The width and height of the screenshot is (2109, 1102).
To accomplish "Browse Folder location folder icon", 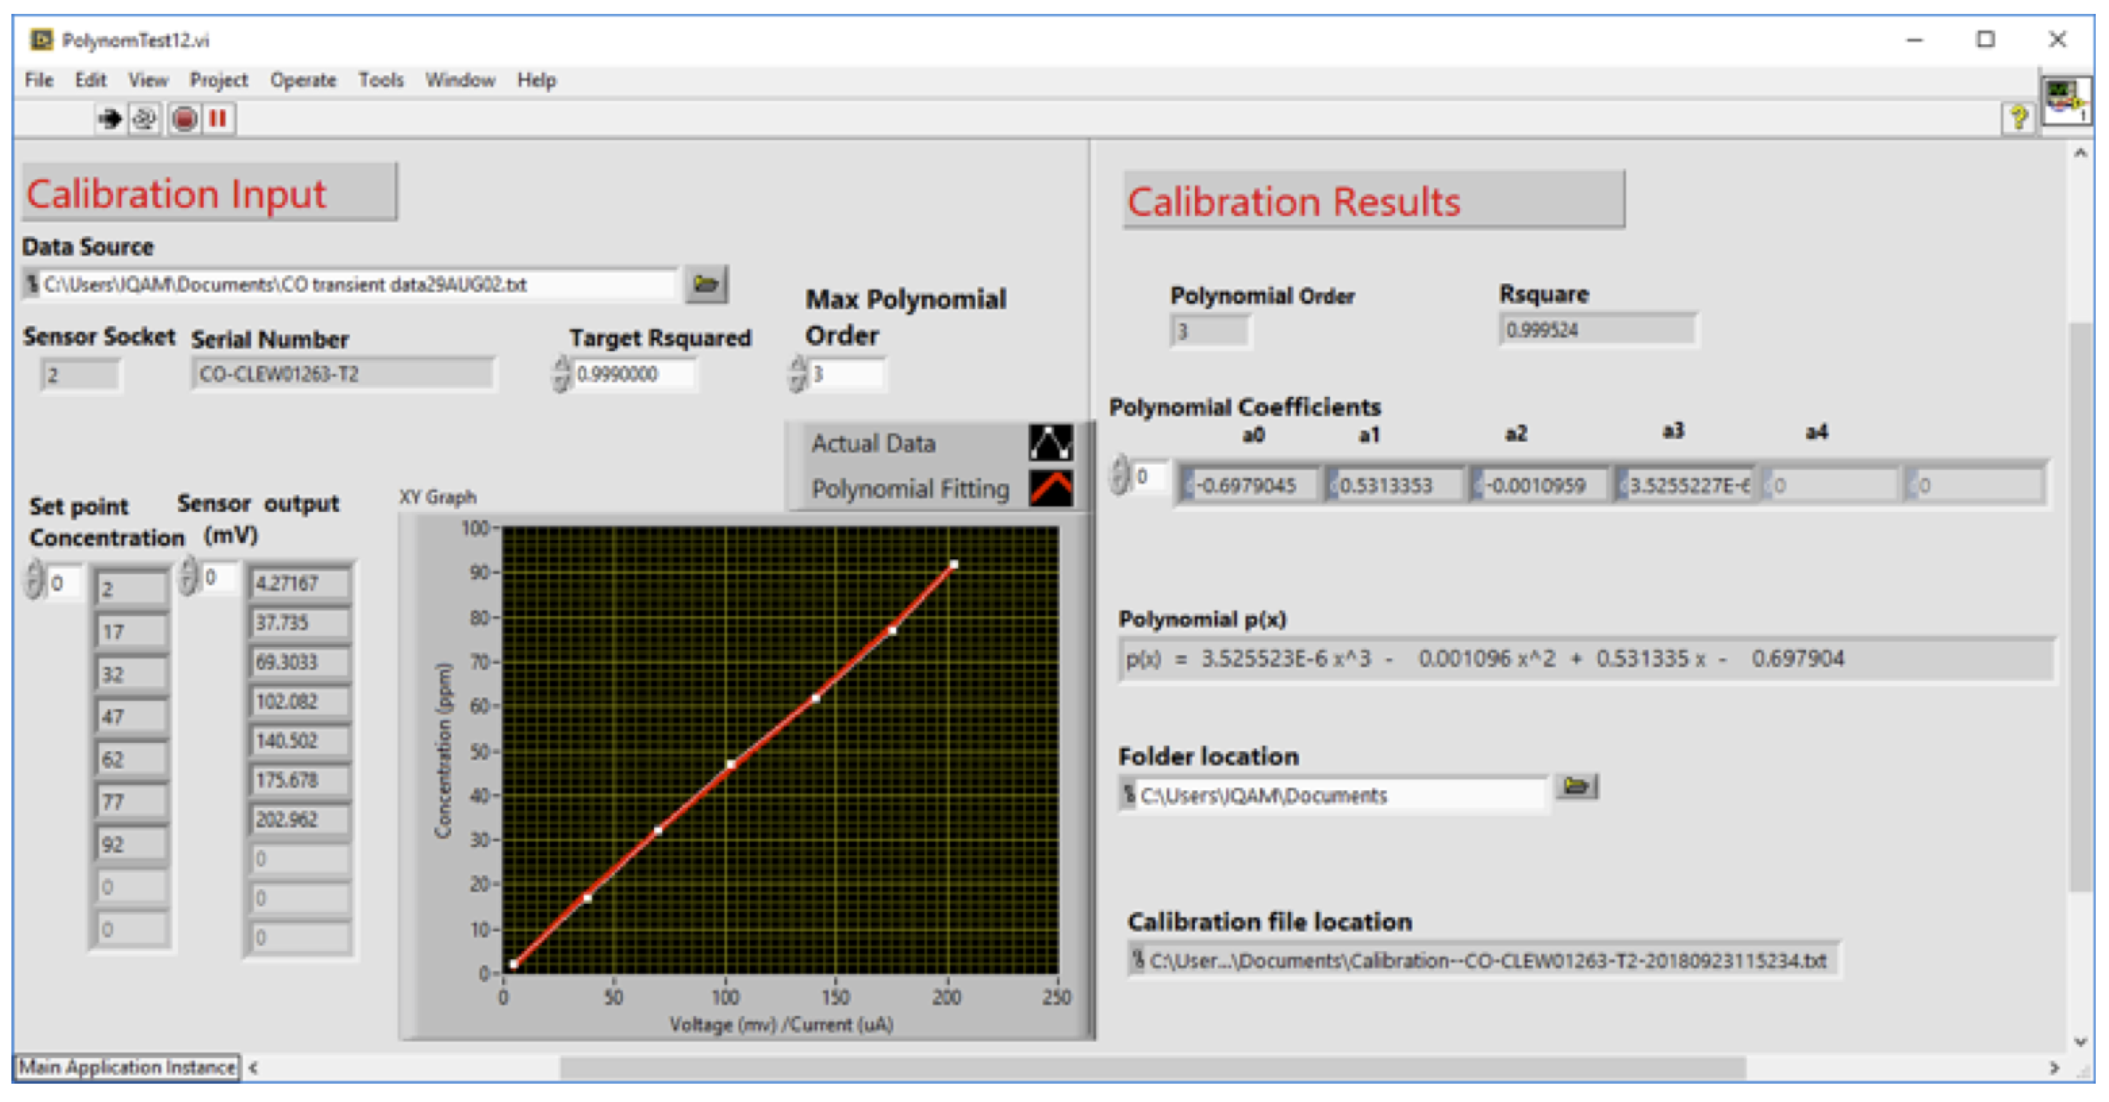I will 1576,787.
